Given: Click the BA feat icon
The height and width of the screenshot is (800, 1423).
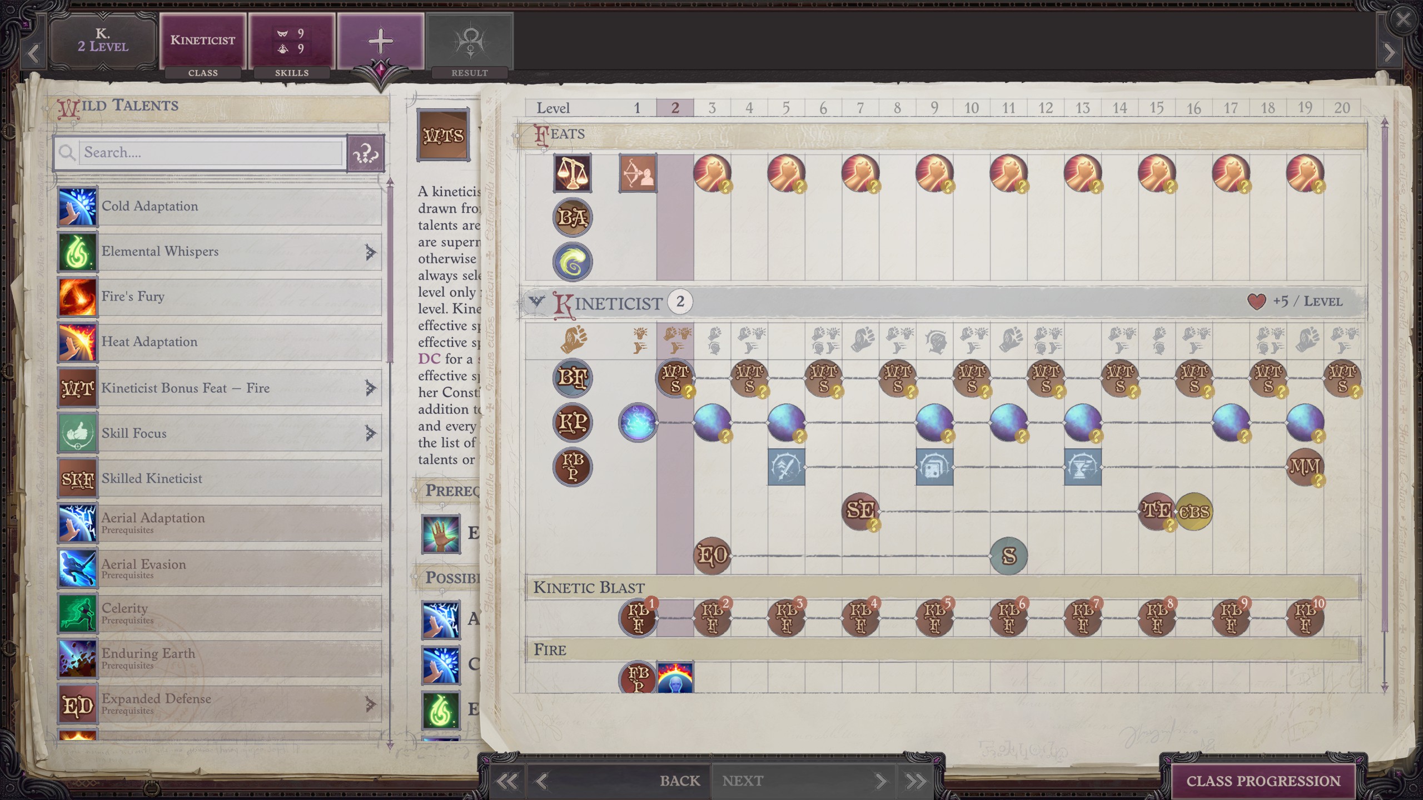Looking at the screenshot, I should (x=572, y=217).
